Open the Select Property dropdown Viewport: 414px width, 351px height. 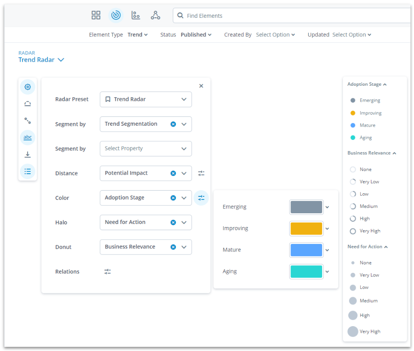click(146, 149)
